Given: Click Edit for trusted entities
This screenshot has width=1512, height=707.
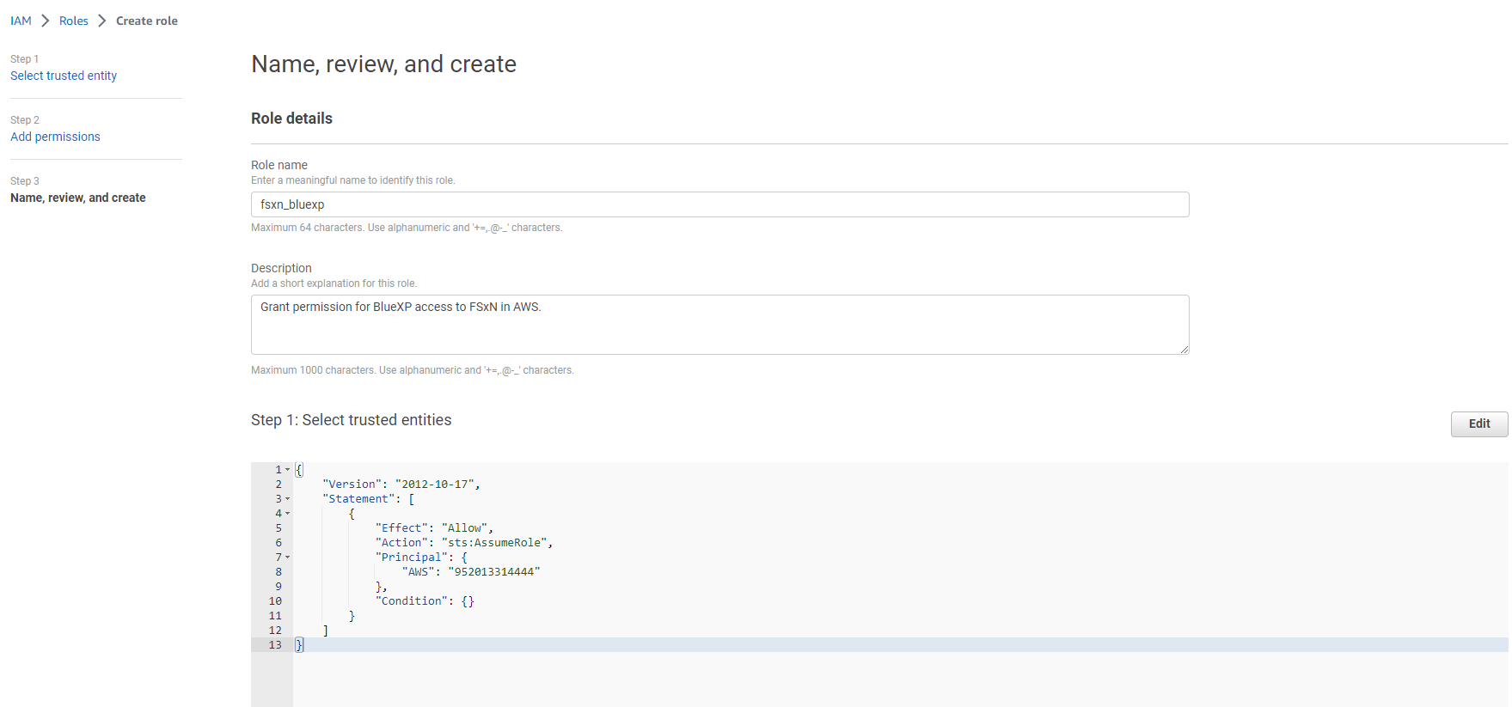Looking at the screenshot, I should pyautogui.click(x=1478, y=424).
